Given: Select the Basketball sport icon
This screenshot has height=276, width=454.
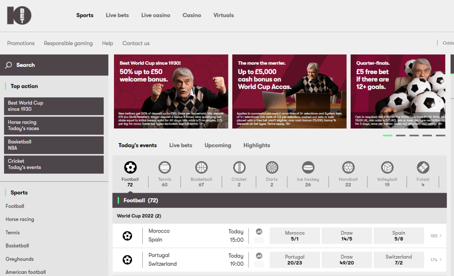Looking at the screenshot, I should click(x=201, y=167).
